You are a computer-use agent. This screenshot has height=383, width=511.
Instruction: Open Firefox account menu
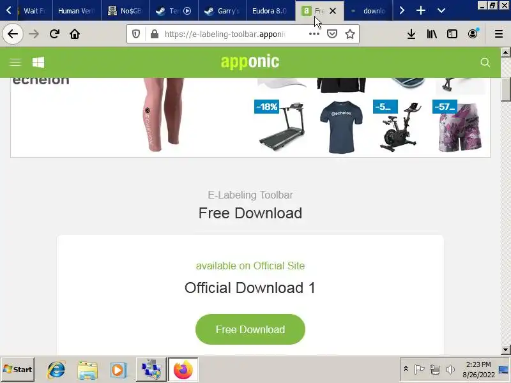pos(473,34)
